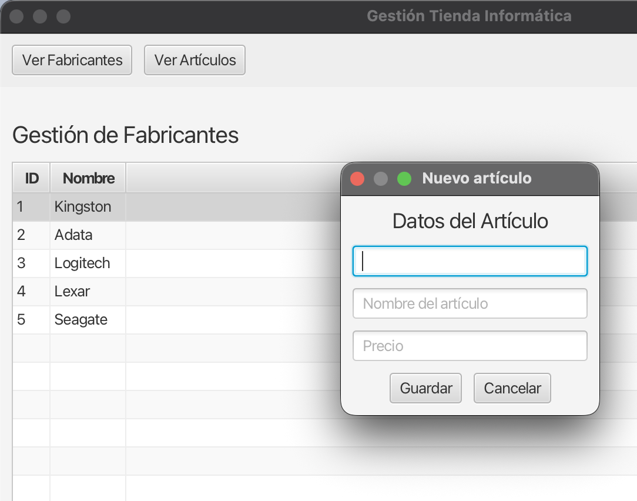Viewport: 637px width, 501px height.
Task: Click the Nombre del artículo field
Action: 470,303
